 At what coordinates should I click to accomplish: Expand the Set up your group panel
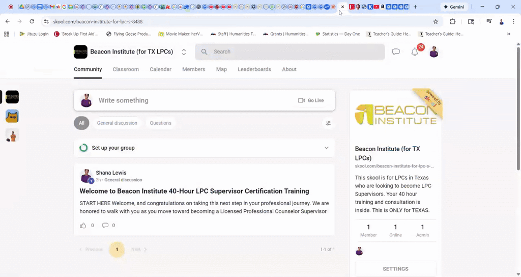(204, 148)
